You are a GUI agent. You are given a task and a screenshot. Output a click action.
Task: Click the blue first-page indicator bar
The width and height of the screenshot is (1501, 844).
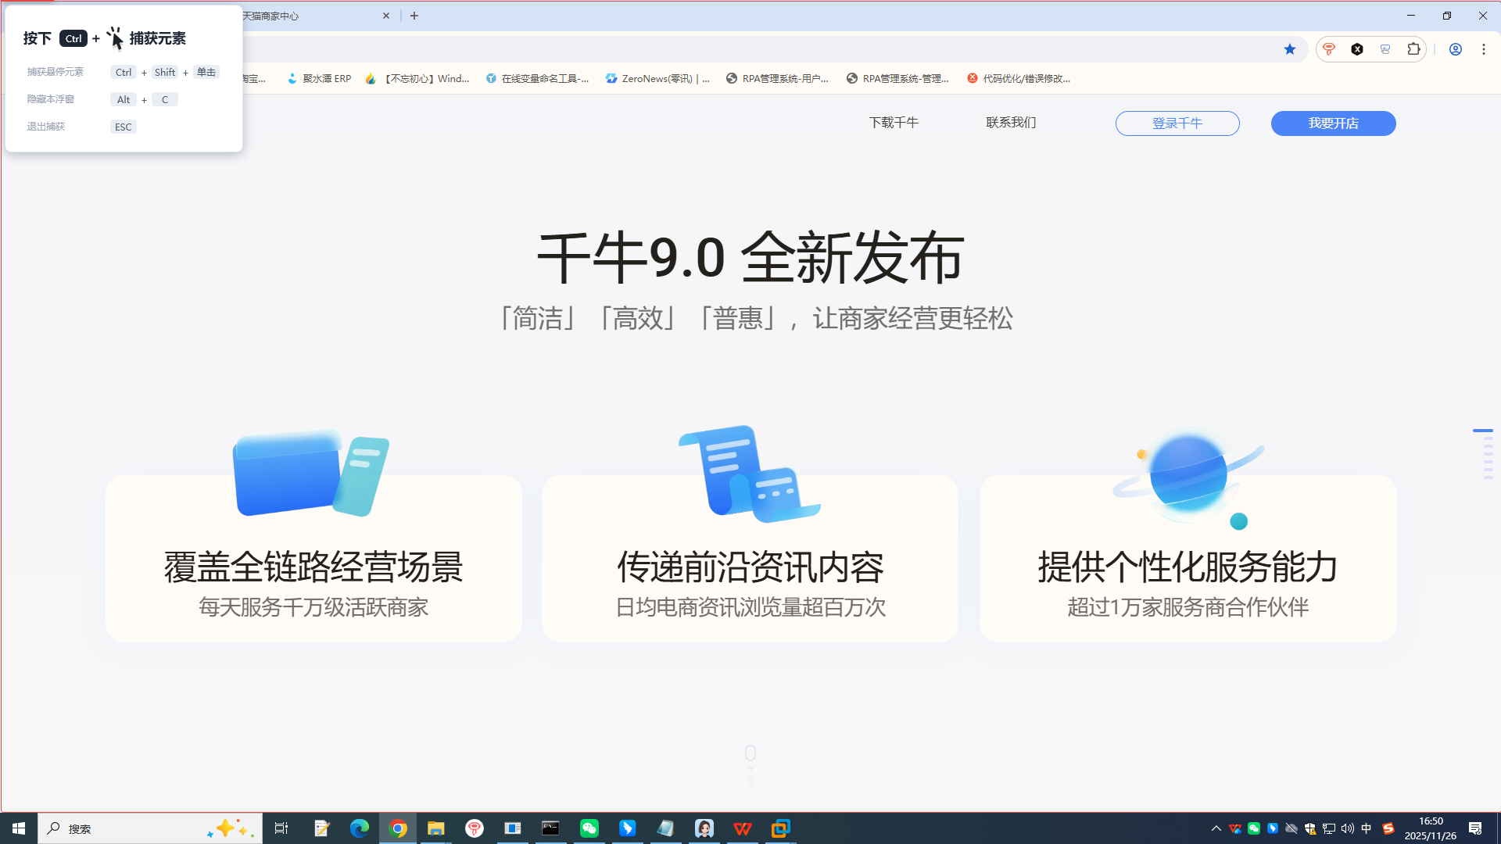click(x=1482, y=431)
